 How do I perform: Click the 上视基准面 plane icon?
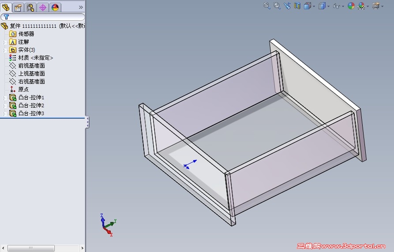pyautogui.click(x=12, y=74)
